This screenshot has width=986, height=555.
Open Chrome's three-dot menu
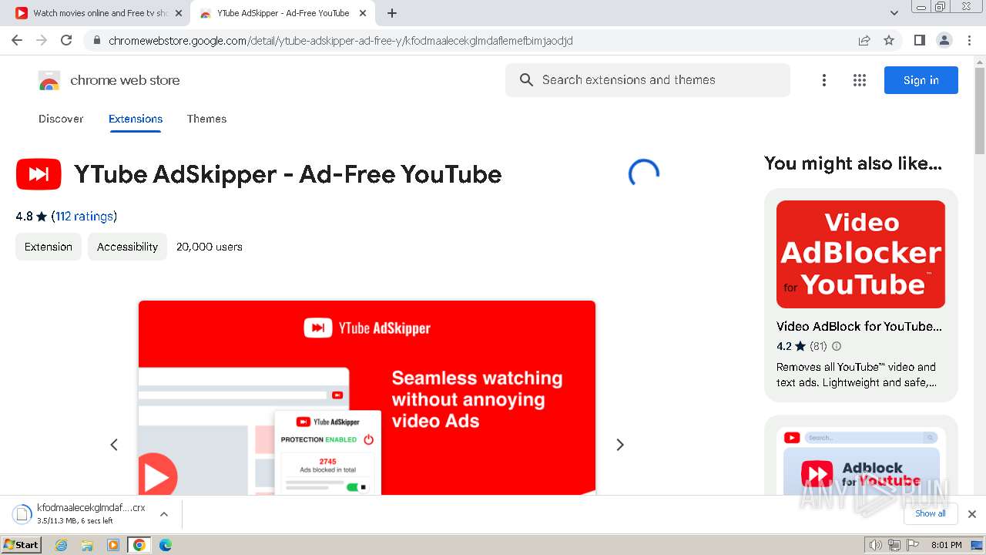coord(969,40)
